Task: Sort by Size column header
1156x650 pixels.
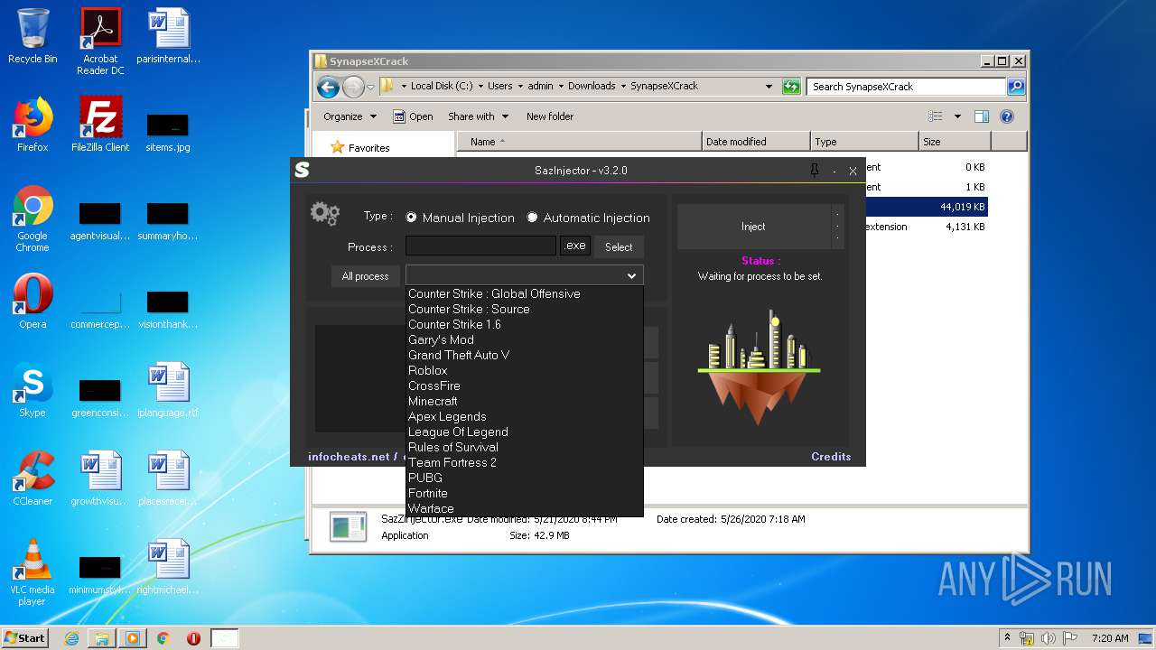Action: point(955,142)
